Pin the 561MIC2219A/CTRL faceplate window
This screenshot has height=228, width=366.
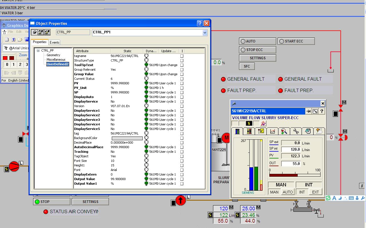pos(309,111)
